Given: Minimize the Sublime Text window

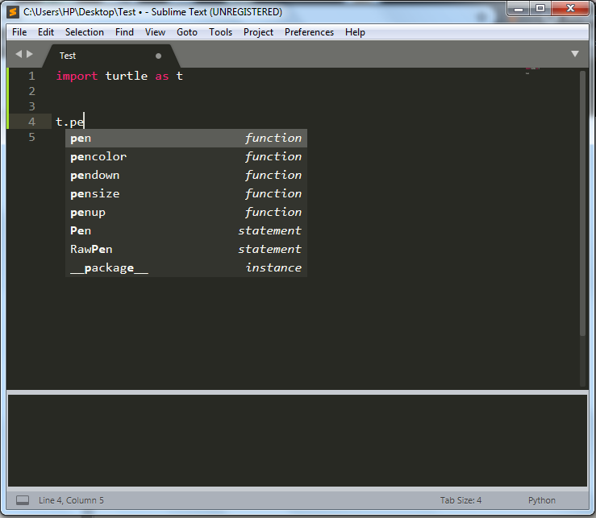Looking at the screenshot, I should (519, 8).
